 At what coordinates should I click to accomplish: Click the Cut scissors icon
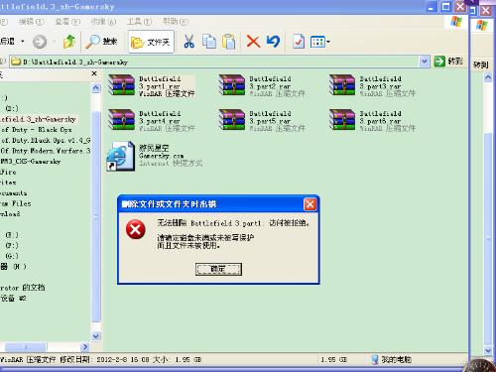point(188,42)
